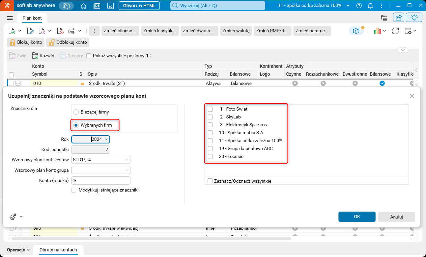
Task: Check the 19 - Grupa kapitałowa ABC checkbox
Action: (210, 148)
